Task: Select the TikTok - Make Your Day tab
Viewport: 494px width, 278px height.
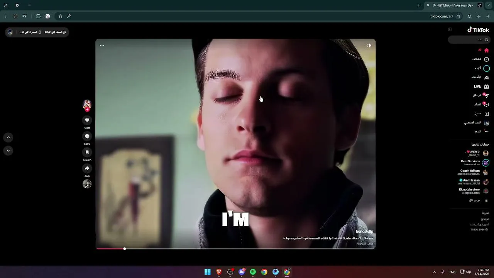Action: click(454, 5)
